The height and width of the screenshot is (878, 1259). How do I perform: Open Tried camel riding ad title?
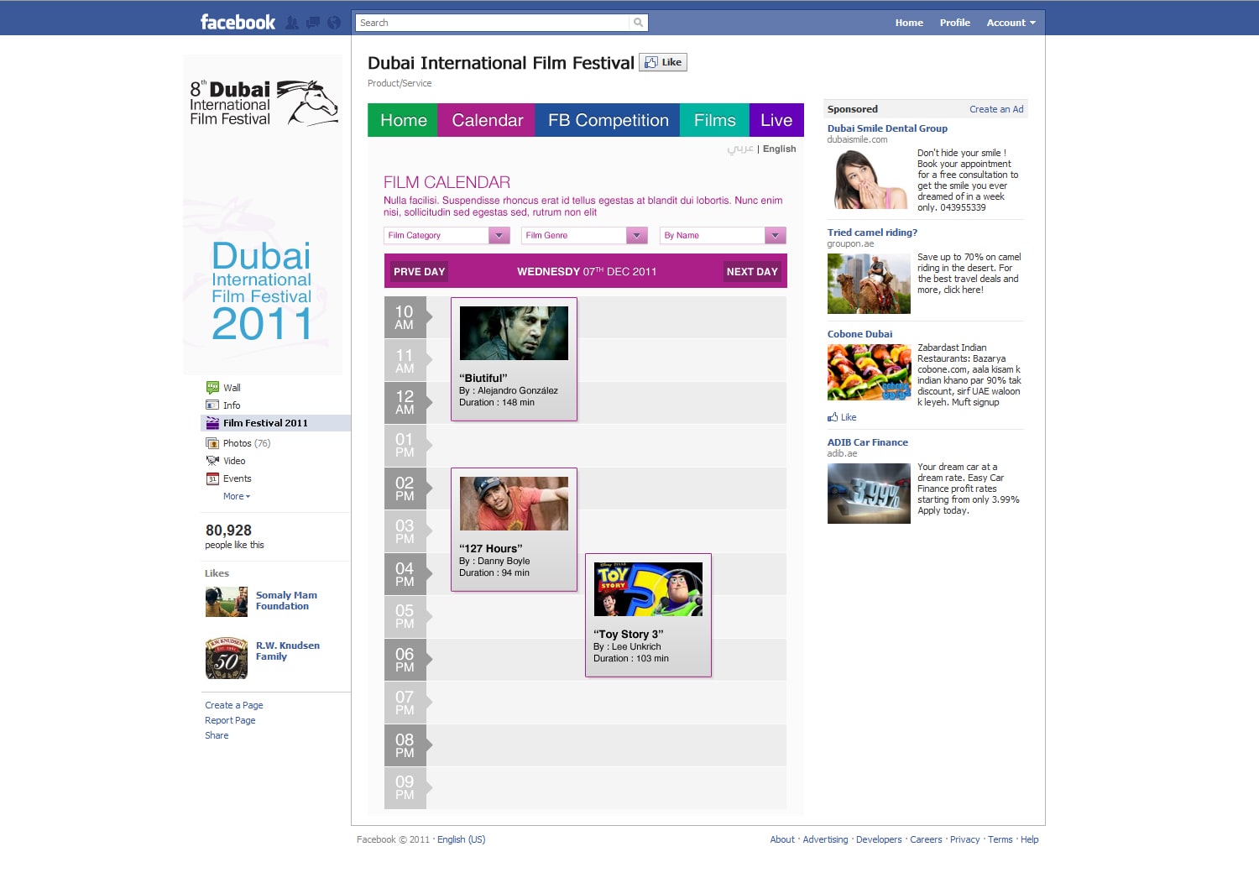coord(872,233)
